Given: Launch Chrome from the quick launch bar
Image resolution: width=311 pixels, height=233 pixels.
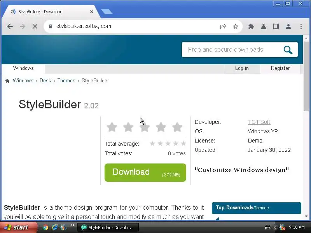Looking at the screenshot, I should 45,227.
